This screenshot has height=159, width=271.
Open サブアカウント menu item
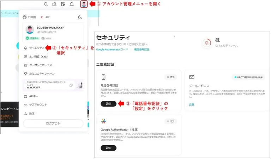(38, 105)
